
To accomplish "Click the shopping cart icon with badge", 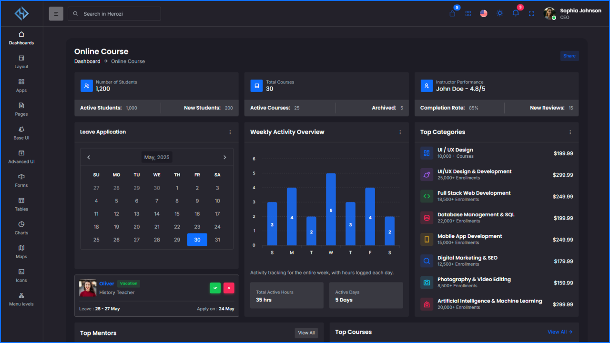I will pos(452,13).
